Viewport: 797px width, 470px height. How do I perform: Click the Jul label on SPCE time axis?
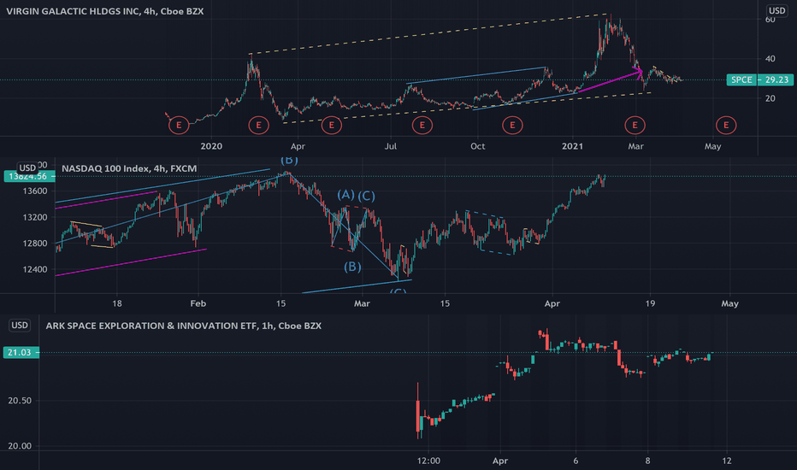click(x=390, y=146)
